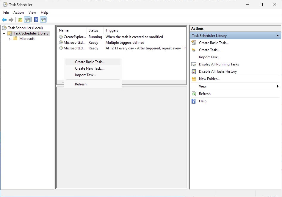This screenshot has height=197, width=282.
Task: Select the CreateExplor... running task row
Action: (122, 37)
